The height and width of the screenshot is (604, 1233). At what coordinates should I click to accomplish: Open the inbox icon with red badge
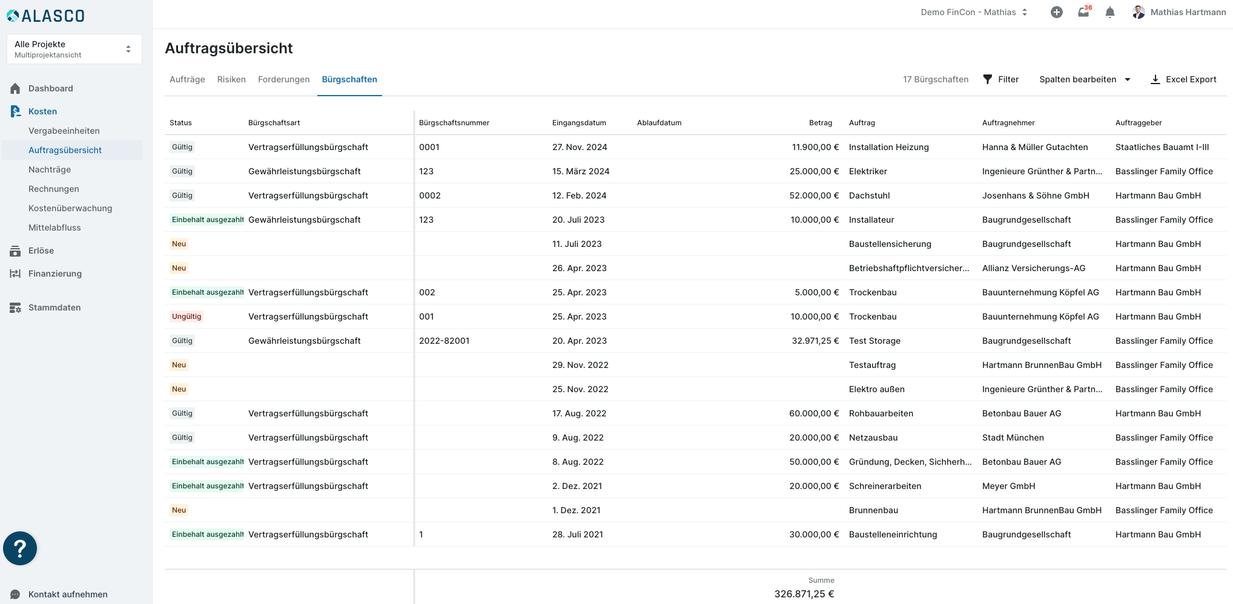coord(1083,12)
